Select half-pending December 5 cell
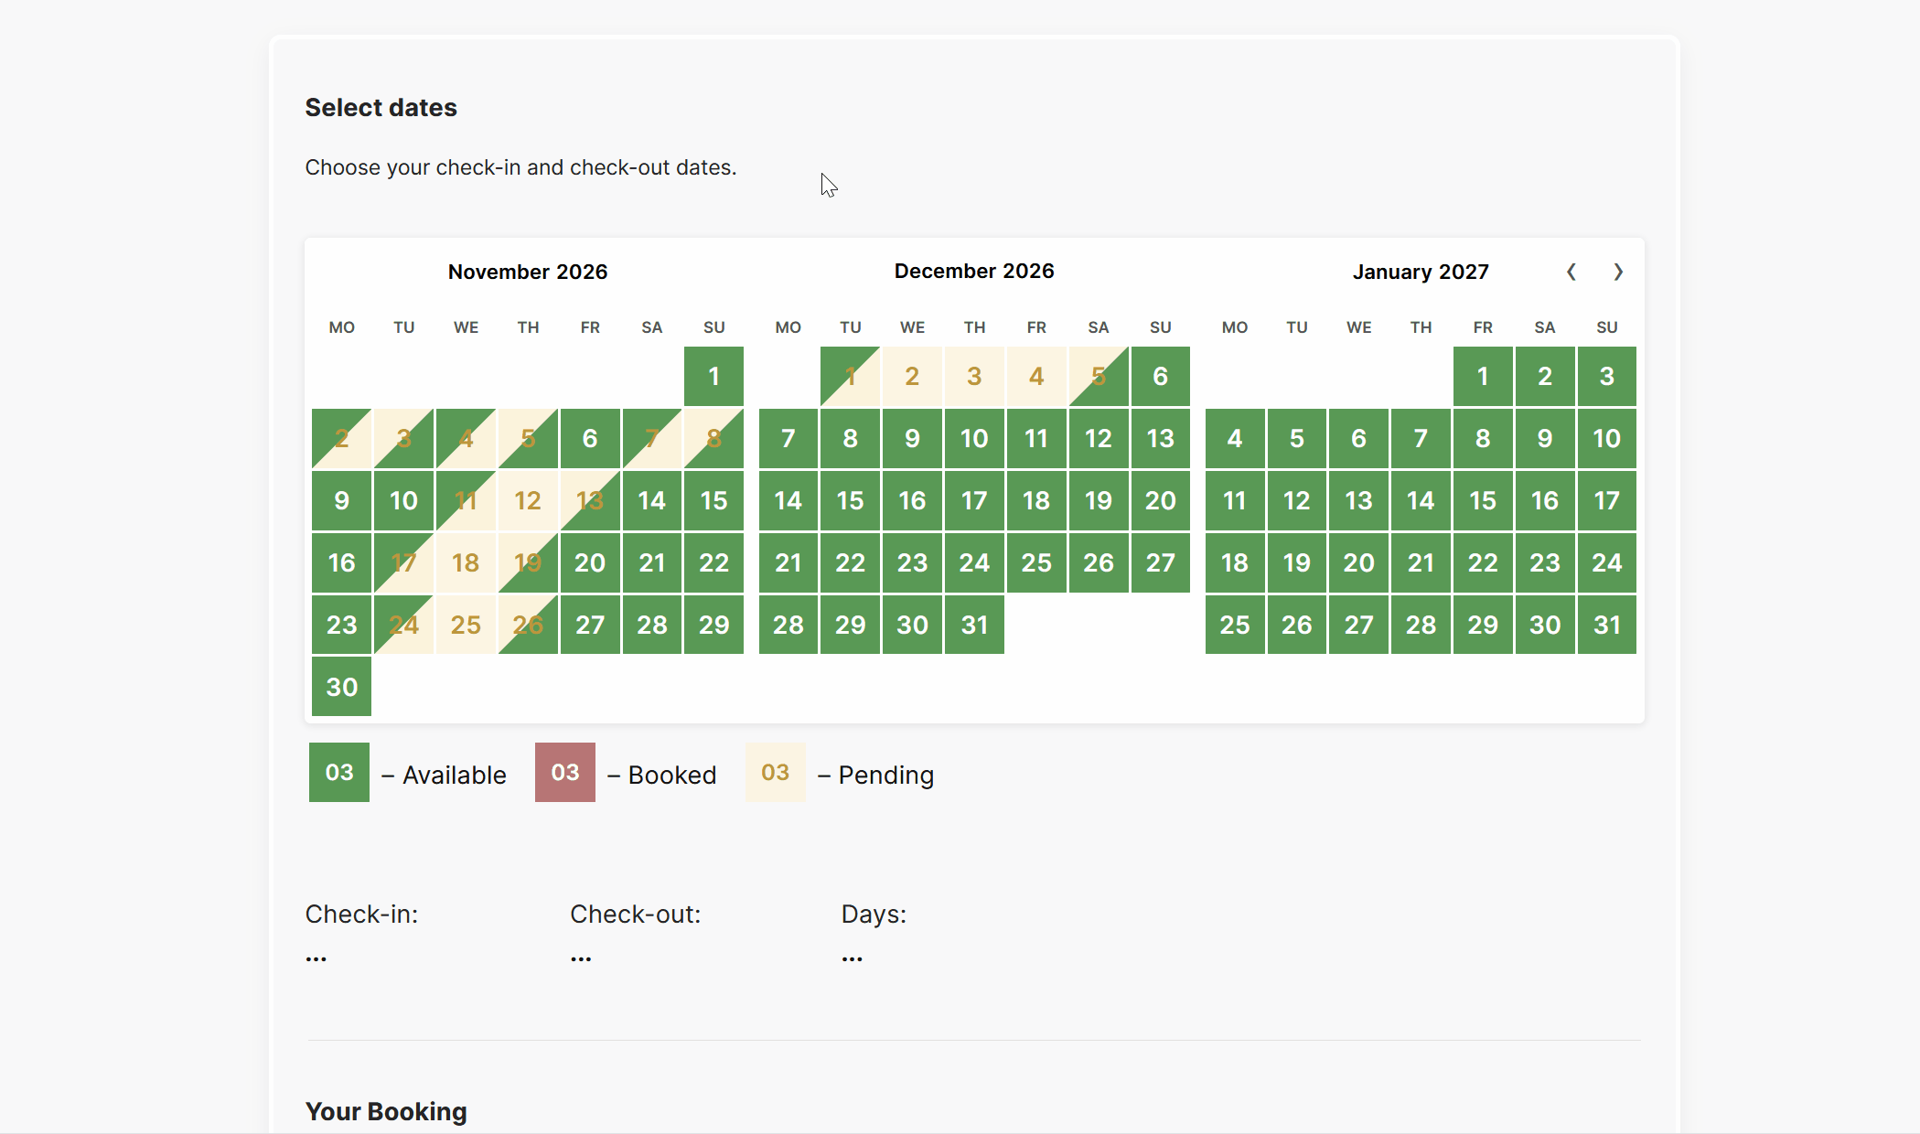This screenshot has height=1134, width=1920. click(1098, 376)
